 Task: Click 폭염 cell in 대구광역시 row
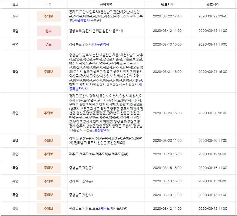(x=15, y=44)
